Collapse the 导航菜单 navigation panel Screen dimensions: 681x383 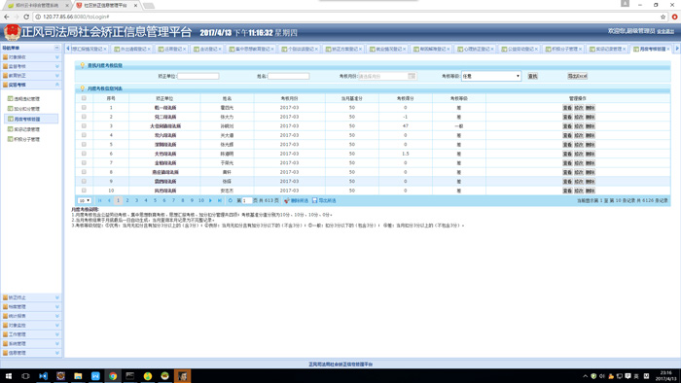coord(56,48)
